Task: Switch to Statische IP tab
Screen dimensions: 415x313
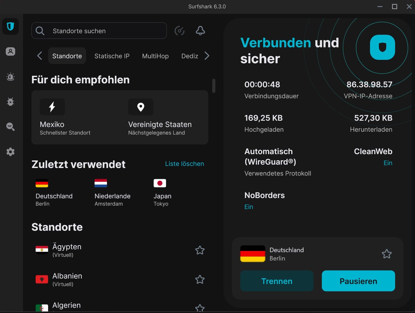Action: tap(112, 56)
